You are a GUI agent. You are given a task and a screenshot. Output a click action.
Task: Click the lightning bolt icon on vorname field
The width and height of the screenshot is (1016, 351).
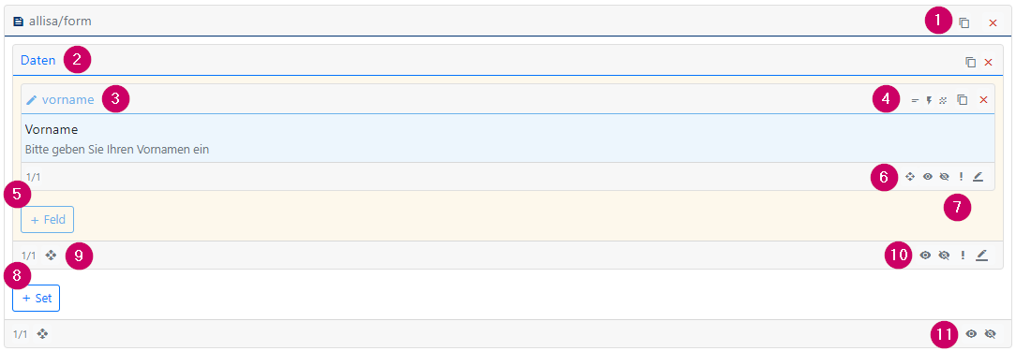(x=929, y=100)
